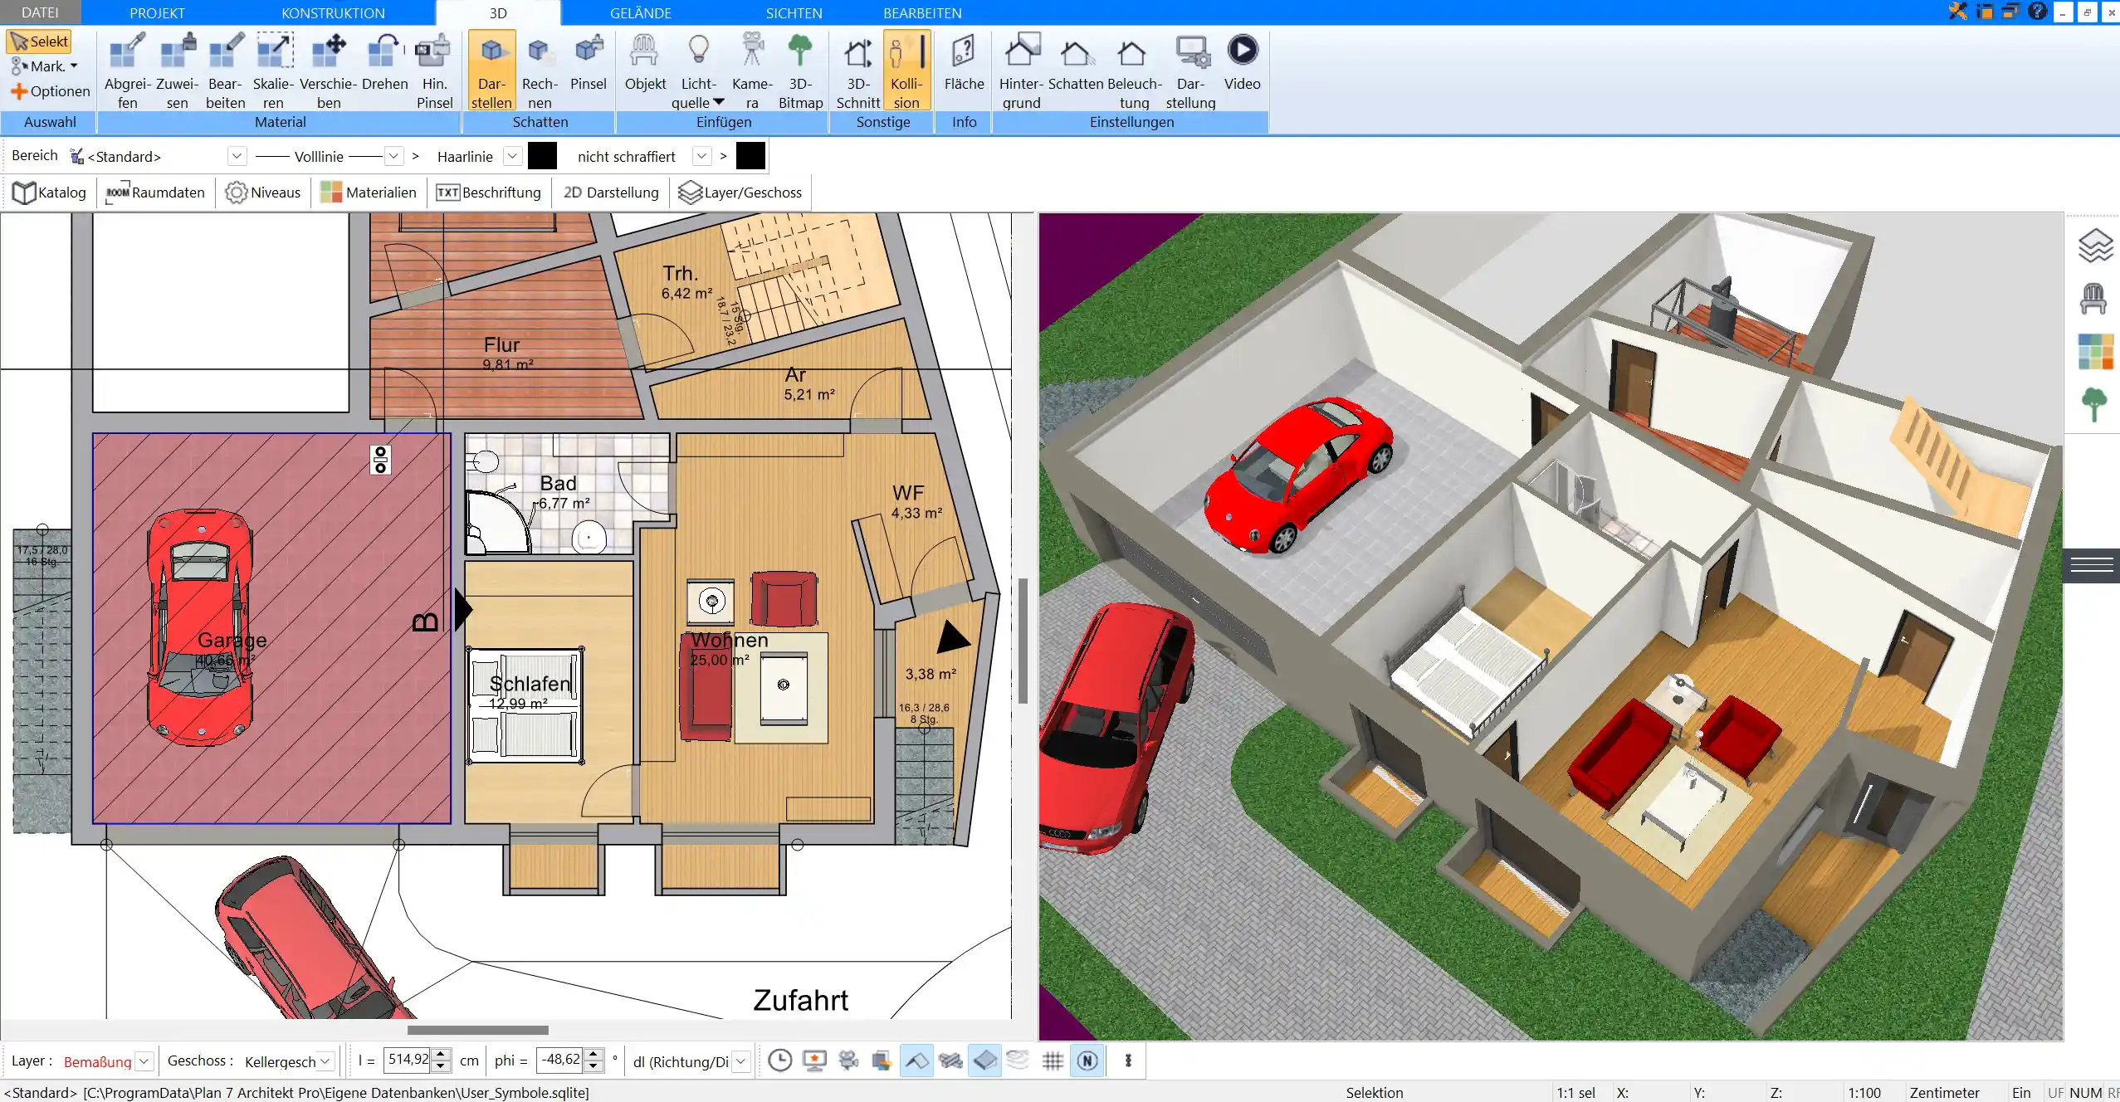Image resolution: width=2120 pixels, height=1102 pixels.
Task: Open the Darstellung display settings
Action: click(1190, 71)
